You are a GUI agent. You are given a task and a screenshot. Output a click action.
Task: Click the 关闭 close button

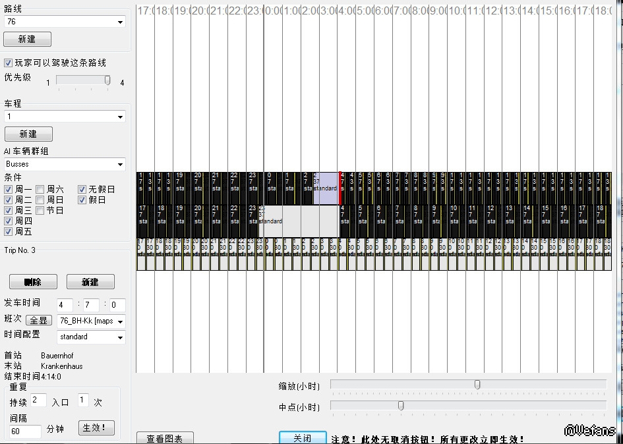pyautogui.click(x=303, y=437)
